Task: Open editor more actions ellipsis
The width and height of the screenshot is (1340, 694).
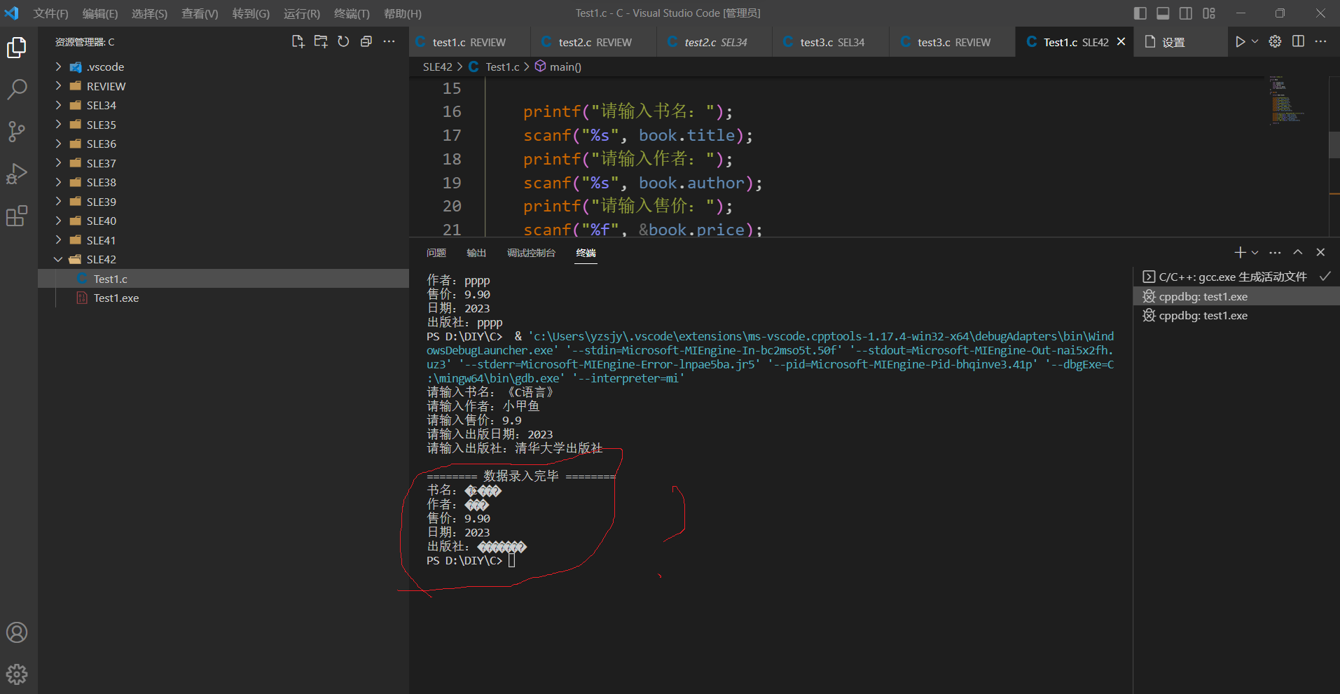Action: click(x=1320, y=42)
